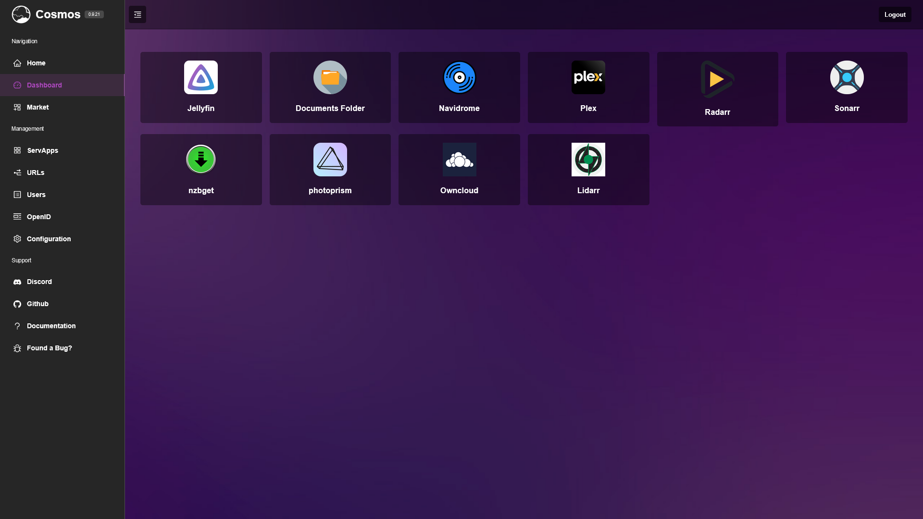This screenshot has width=923, height=519.
Task: Open the Market section
Action: pyautogui.click(x=37, y=107)
